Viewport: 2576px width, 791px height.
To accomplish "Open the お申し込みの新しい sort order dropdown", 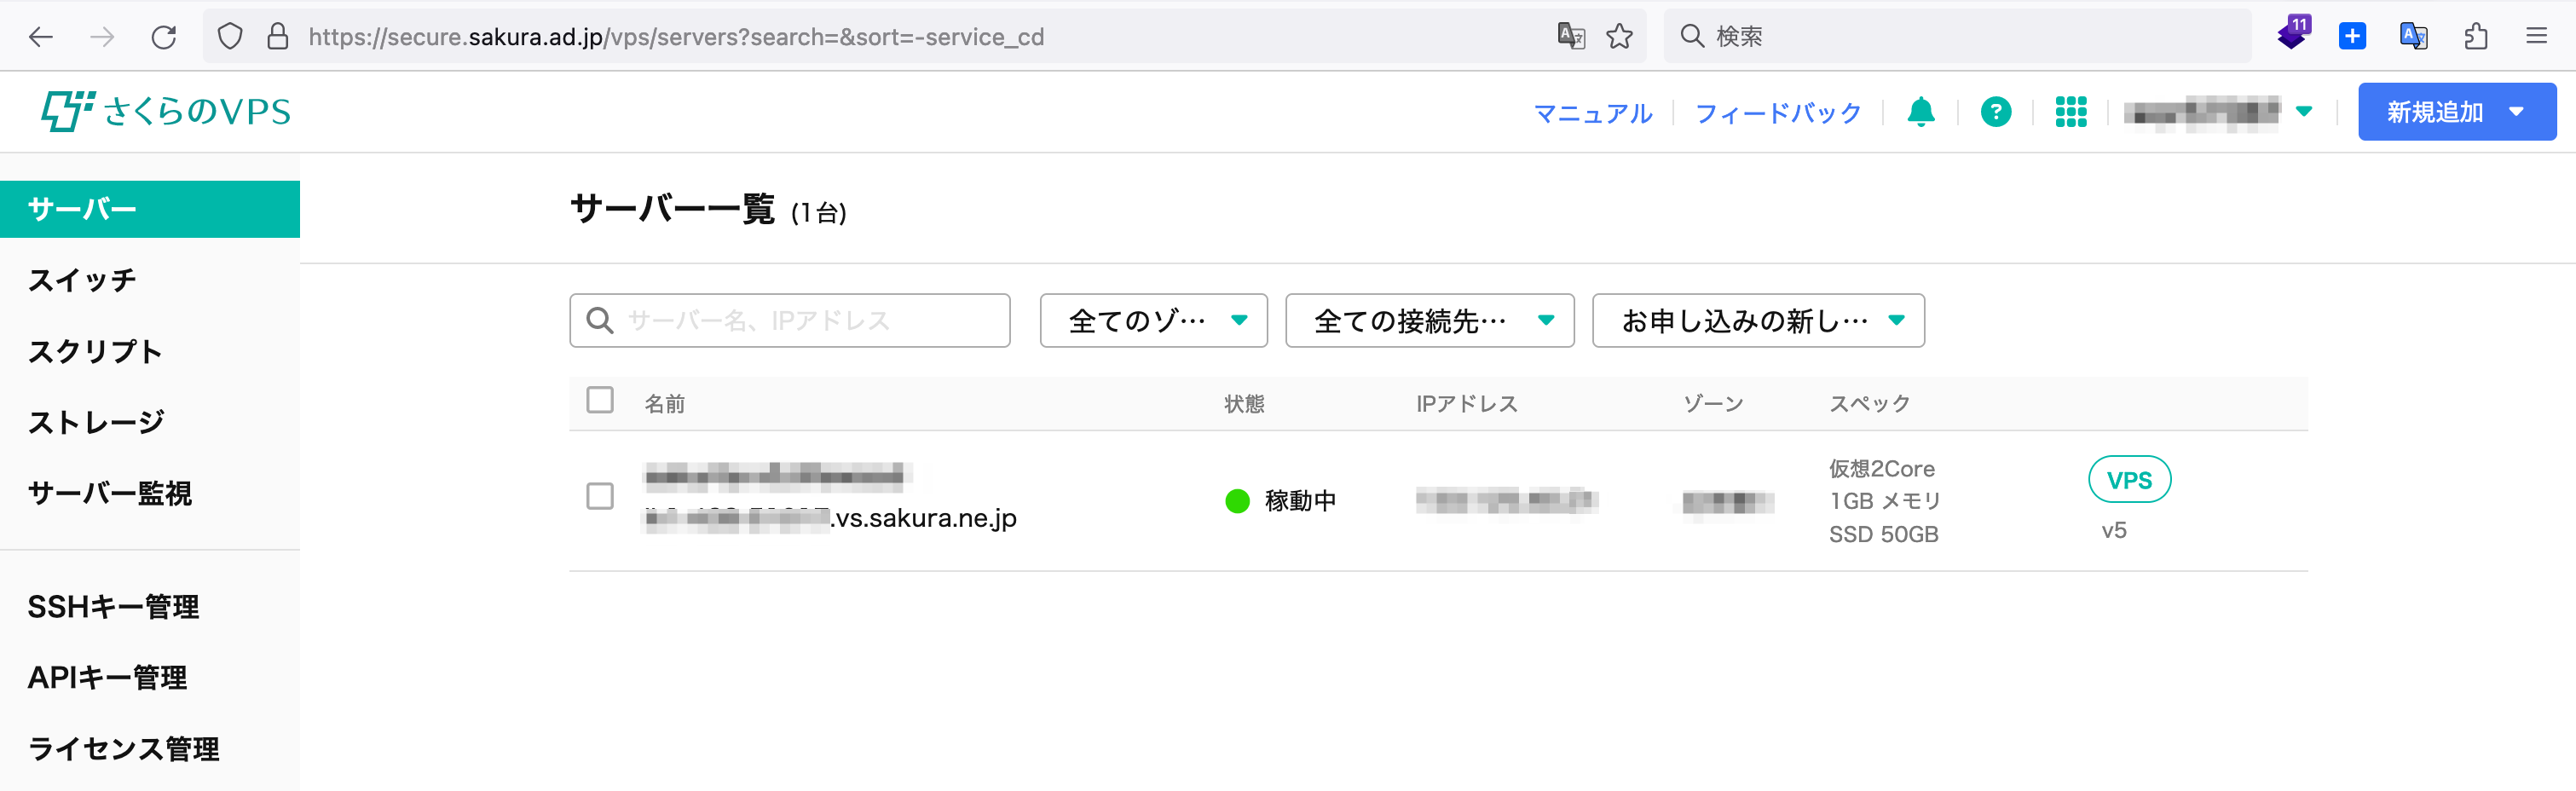I will pyautogui.click(x=1757, y=321).
